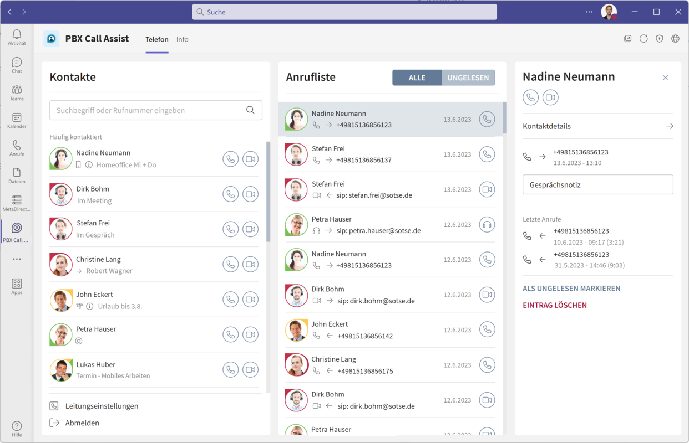Delete entry via EINTRAG LÖSCHEN

tap(555, 305)
